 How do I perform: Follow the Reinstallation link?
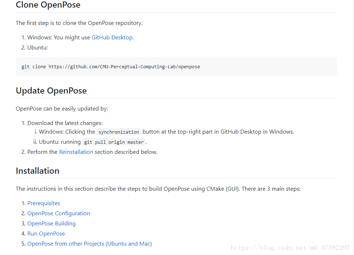click(76, 152)
